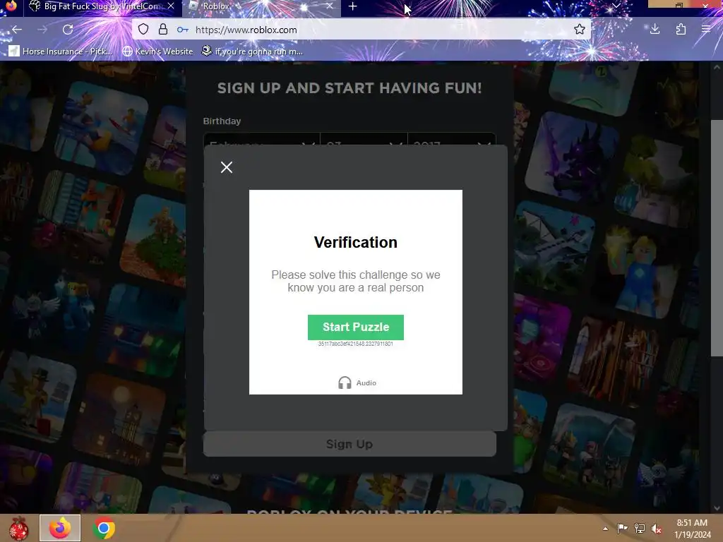
Task: Show hidden system tray icons
Action: pyautogui.click(x=605, y=529)
